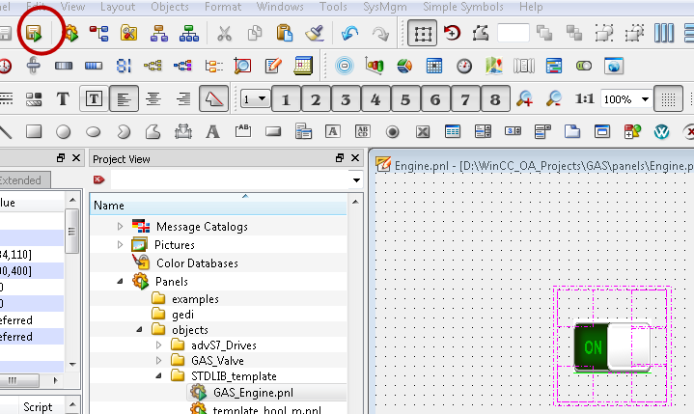Screen dimensions: 694x414
Task: Click the Script tab at bottom left
Action: click(38, 407)
